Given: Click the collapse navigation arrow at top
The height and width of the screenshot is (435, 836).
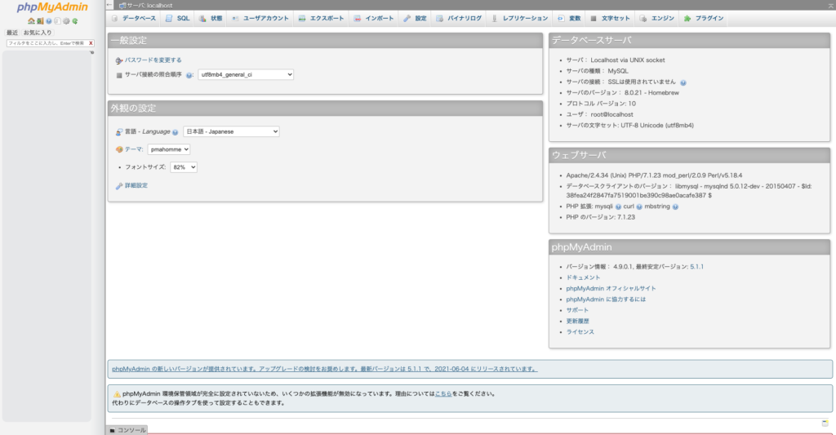Looking at the screenshot, I should 109,5.
